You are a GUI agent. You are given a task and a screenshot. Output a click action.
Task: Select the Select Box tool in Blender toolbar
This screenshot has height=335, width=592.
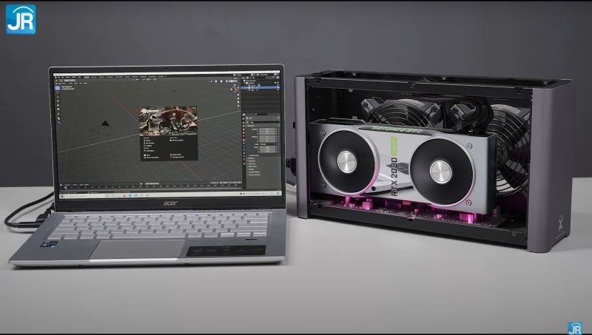58,88
